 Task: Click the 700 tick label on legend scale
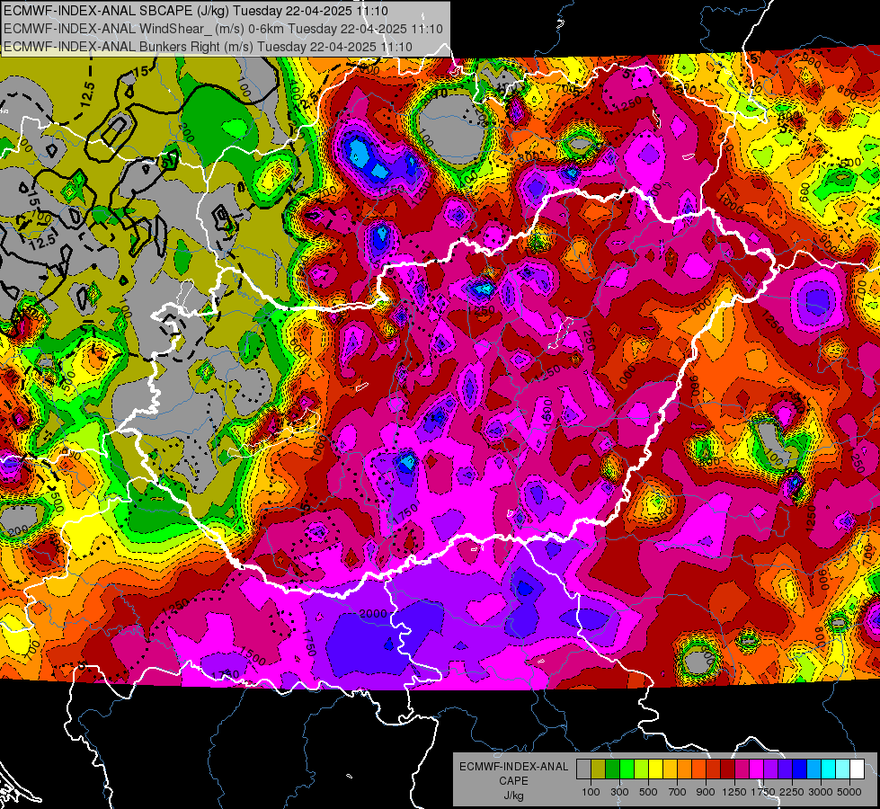[678, 792]
